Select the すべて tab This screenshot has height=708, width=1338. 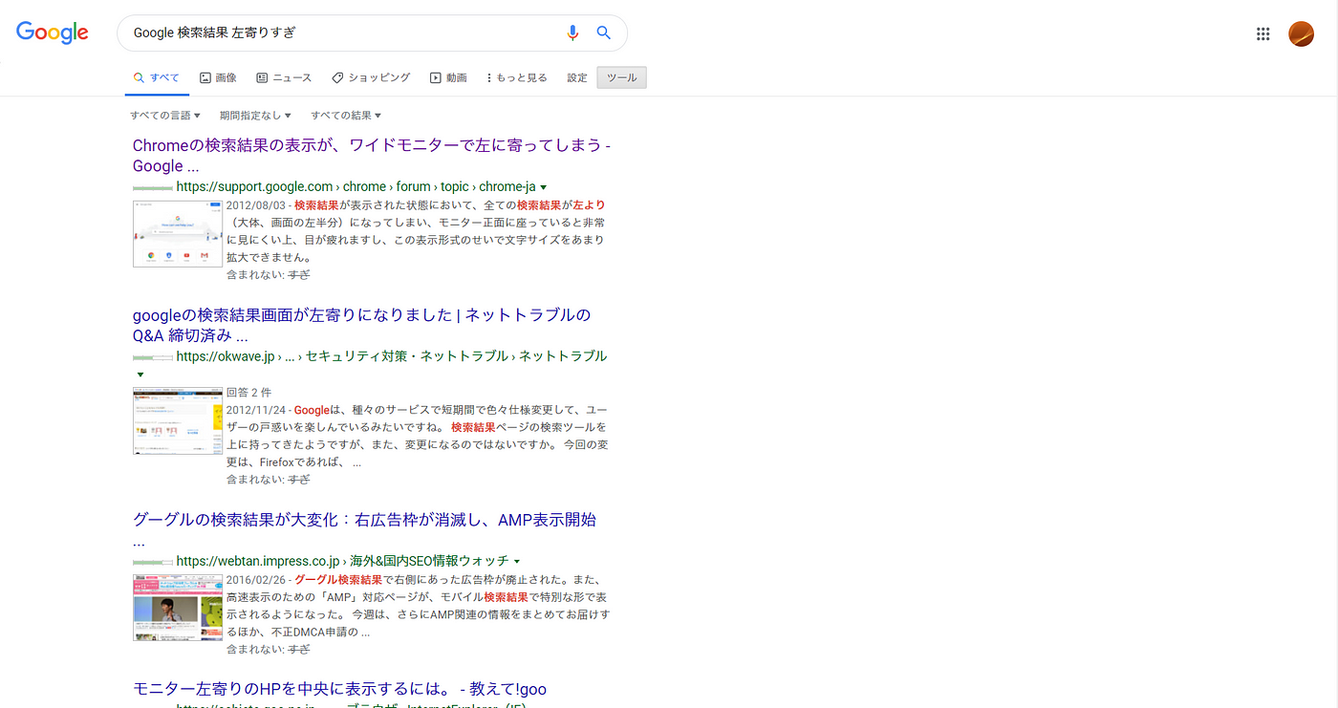156,77
